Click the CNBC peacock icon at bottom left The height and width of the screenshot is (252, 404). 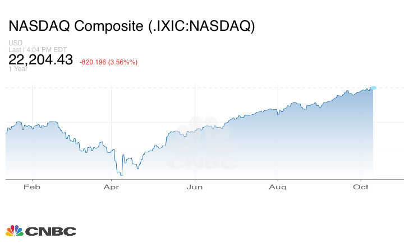pos(14,231)
